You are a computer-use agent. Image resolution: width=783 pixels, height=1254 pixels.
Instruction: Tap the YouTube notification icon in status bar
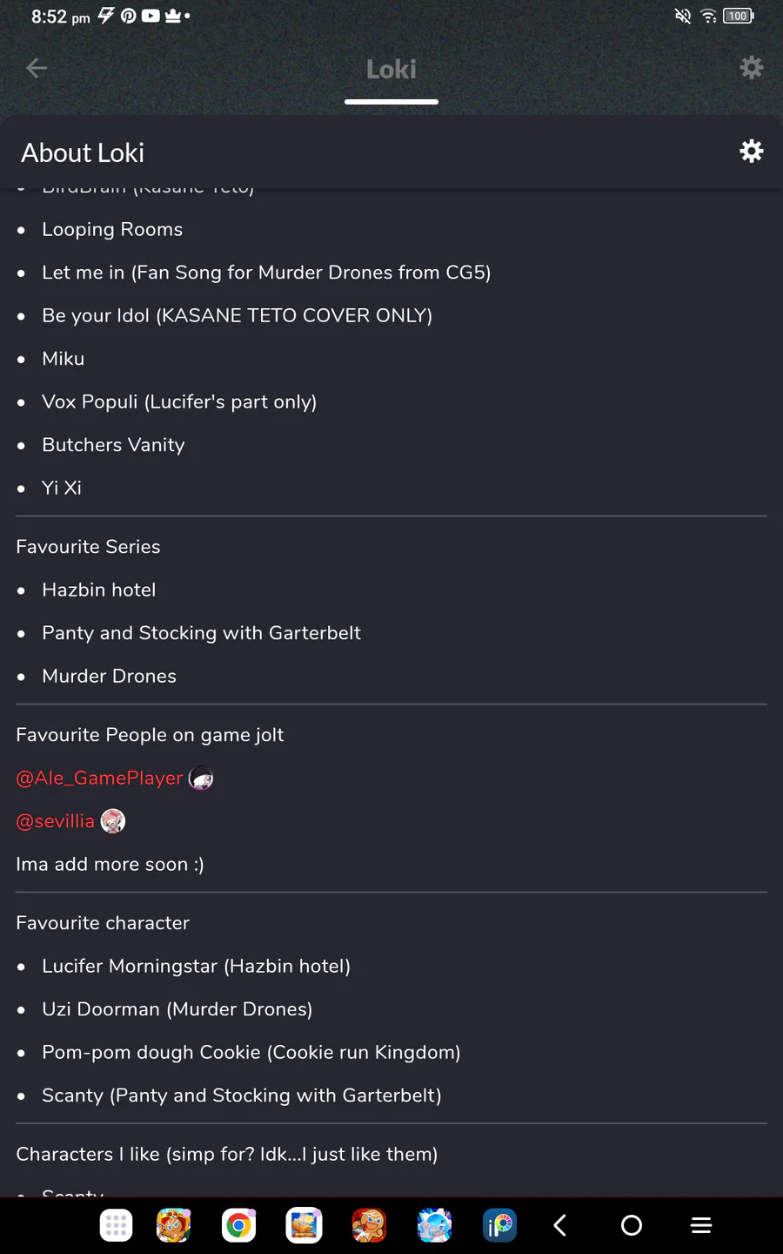(x=151, y=16)
